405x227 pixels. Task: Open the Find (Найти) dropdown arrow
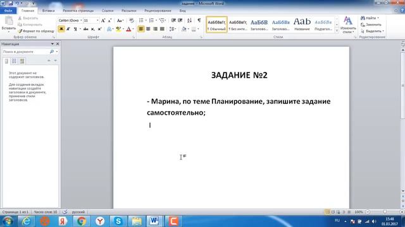(x=378, y=18)
